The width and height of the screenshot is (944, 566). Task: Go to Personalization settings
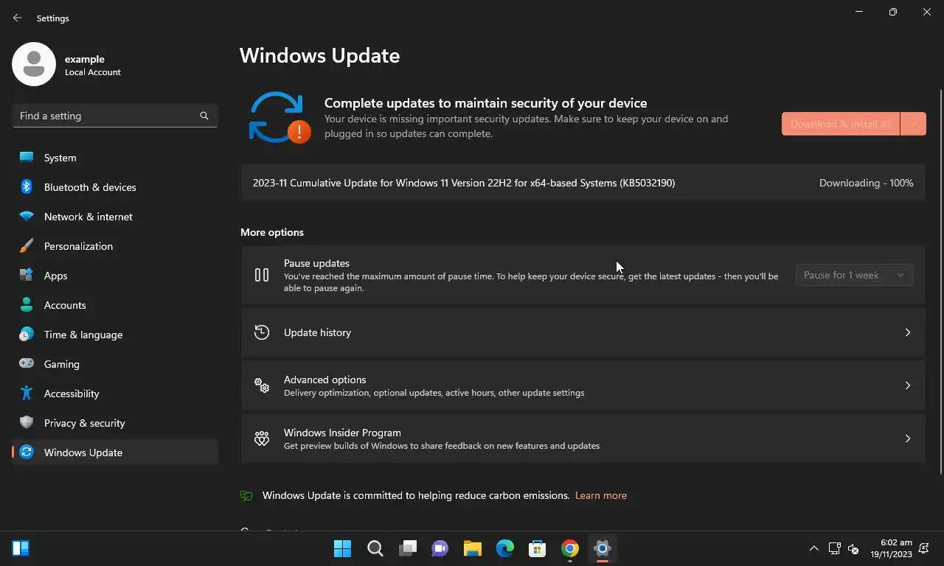click(115, 246)
